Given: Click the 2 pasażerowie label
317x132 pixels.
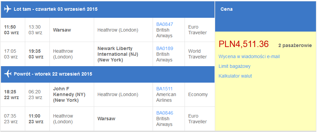Looking at the screenshot, I should coord(295,45).
